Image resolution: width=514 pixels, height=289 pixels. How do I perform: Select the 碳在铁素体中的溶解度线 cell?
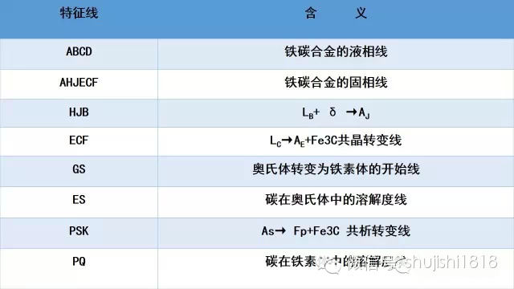coord(336,262)
